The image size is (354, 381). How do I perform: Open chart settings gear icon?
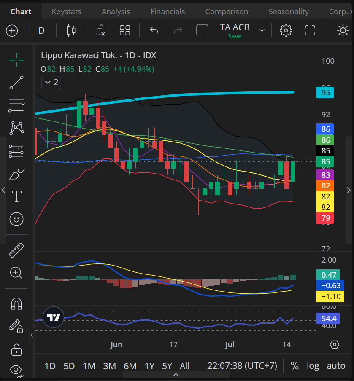[x=286, y=31]
